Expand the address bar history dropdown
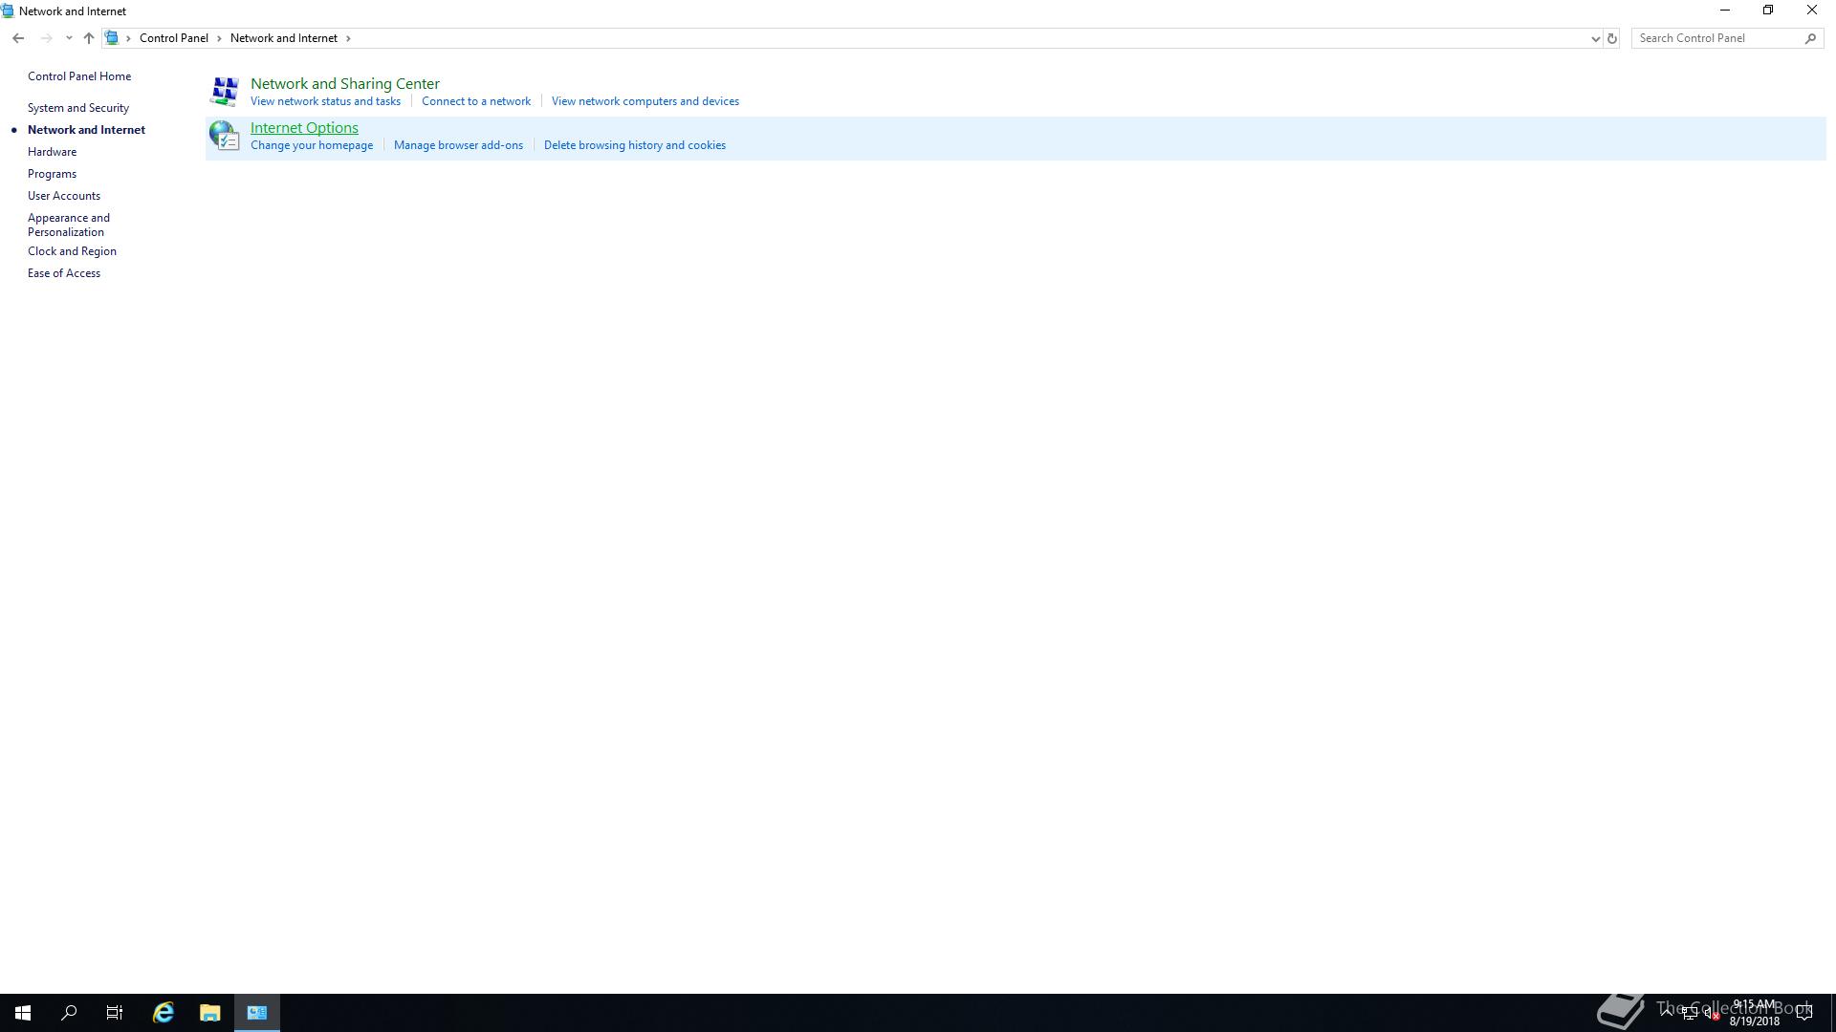This screenshot has width=1836, height=1032. pyautogui.click(x=1594, y=38)
